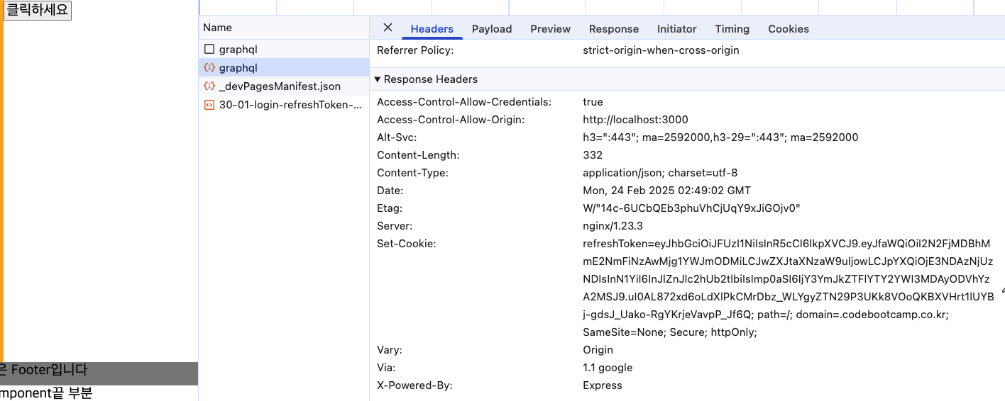Click the Access-Control-Allow-Credentials header name
Viewport: 1005px width, 401px height.
[464, 102]
